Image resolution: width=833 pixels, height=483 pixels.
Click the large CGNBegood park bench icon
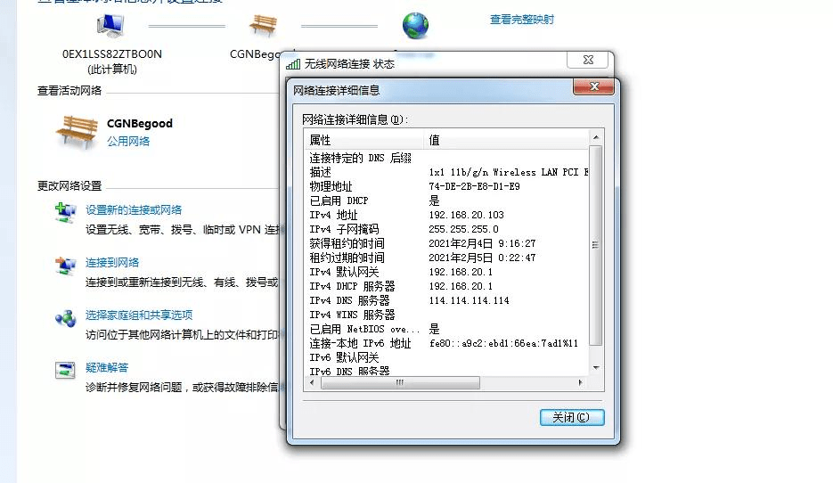(77, 131)
